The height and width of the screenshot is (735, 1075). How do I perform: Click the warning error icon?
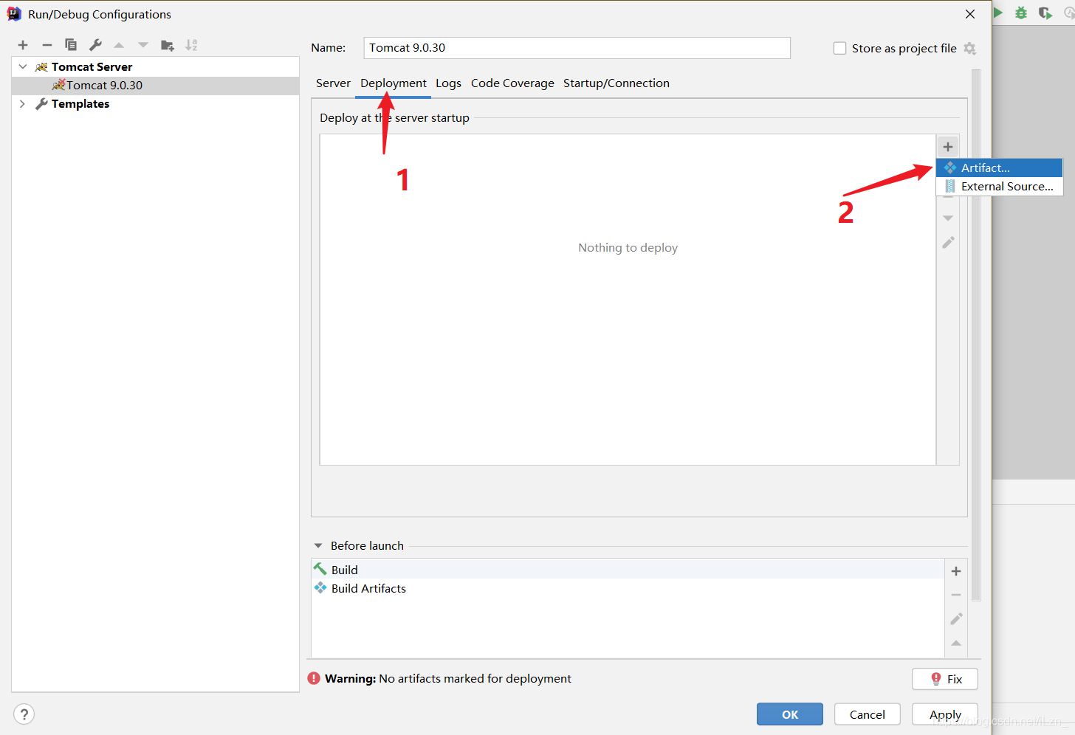point(314,678)
